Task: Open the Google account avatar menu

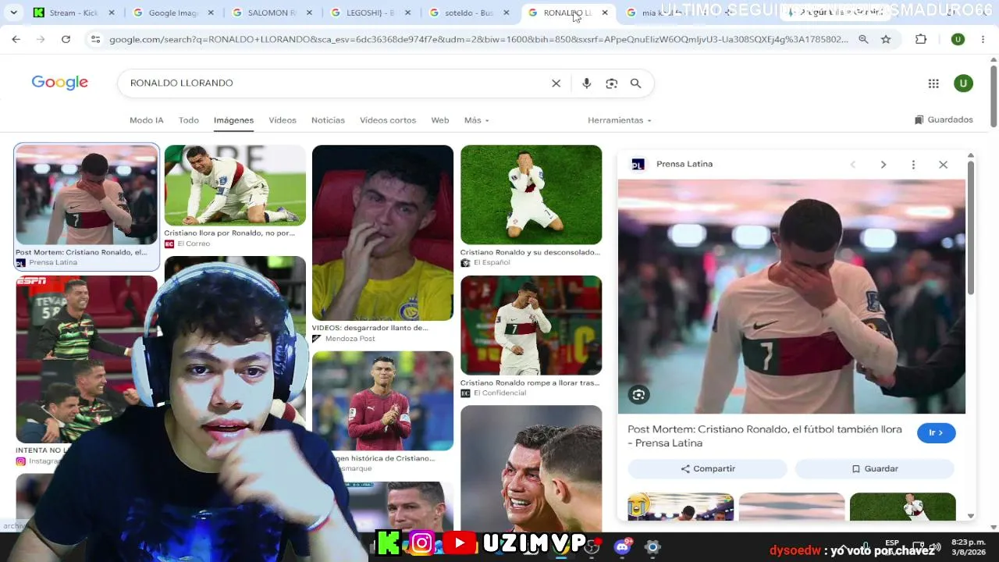Action: point(963,84)
